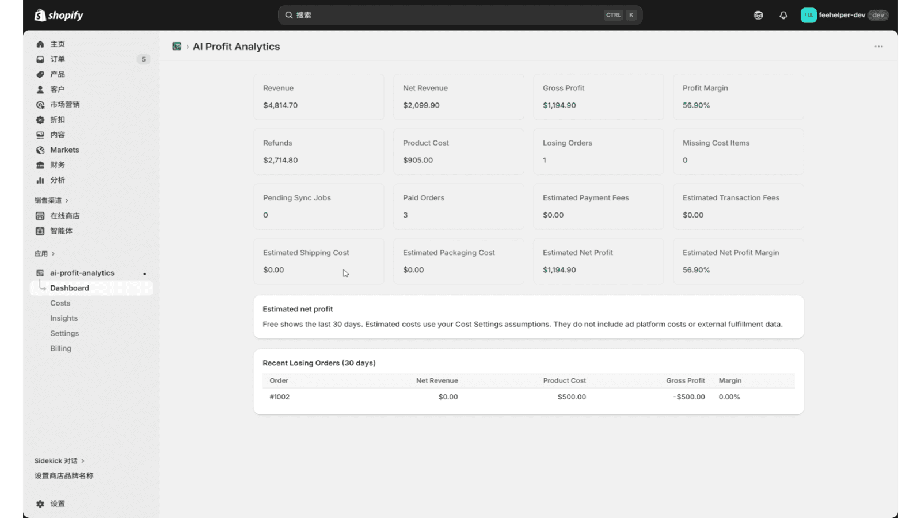The height and width of the screenshot is (518, 921).
Task: Click Estimated Shipping Cost card
Action: point(319,261)
